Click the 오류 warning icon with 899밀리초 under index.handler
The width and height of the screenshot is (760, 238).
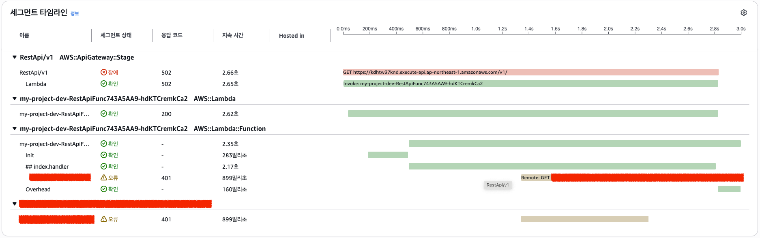(104, 178)
